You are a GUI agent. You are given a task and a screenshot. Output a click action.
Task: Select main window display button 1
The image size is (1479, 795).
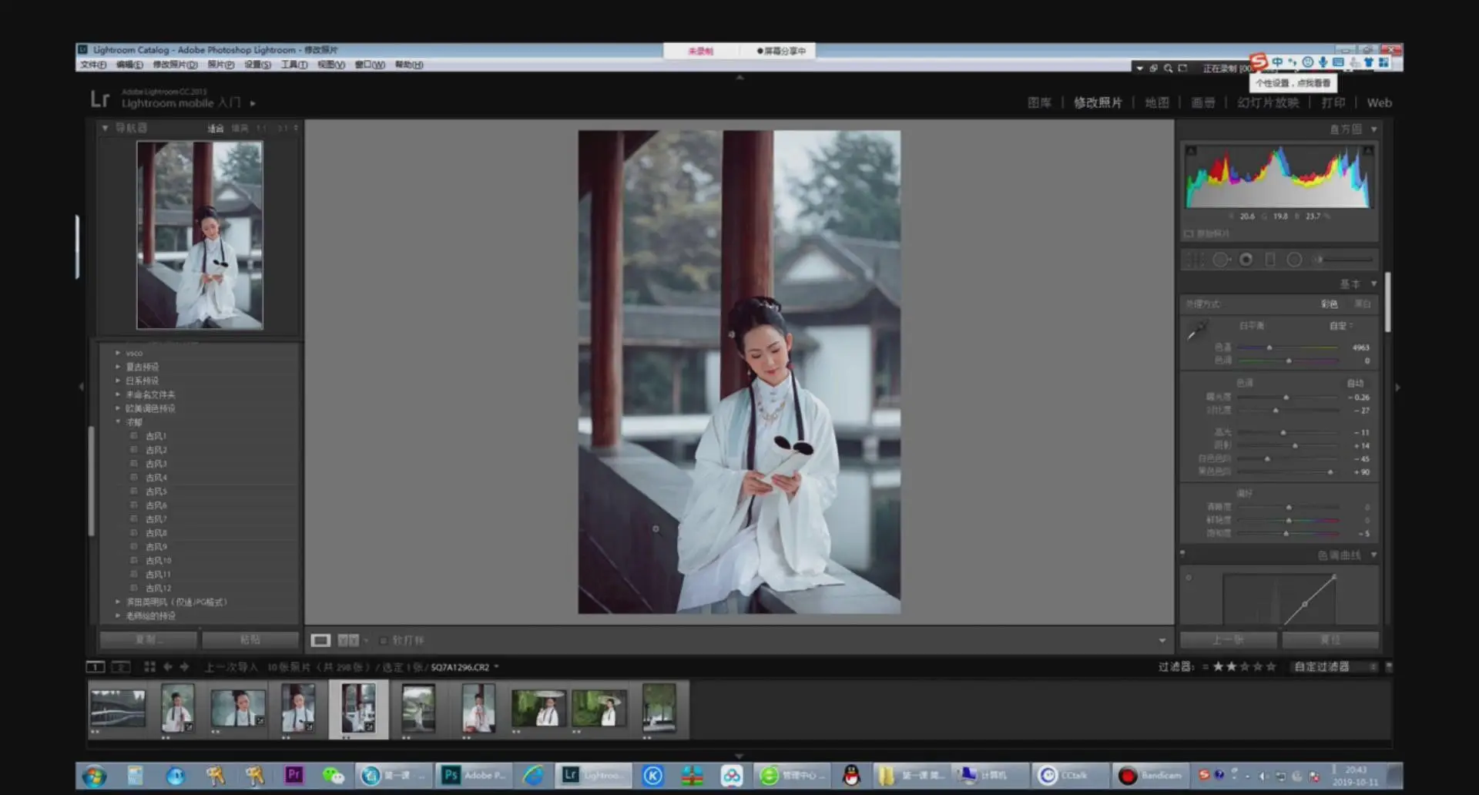point(96,666)
